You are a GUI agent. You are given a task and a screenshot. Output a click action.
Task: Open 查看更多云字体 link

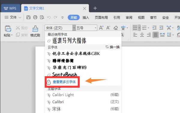[x=64, y=82]
